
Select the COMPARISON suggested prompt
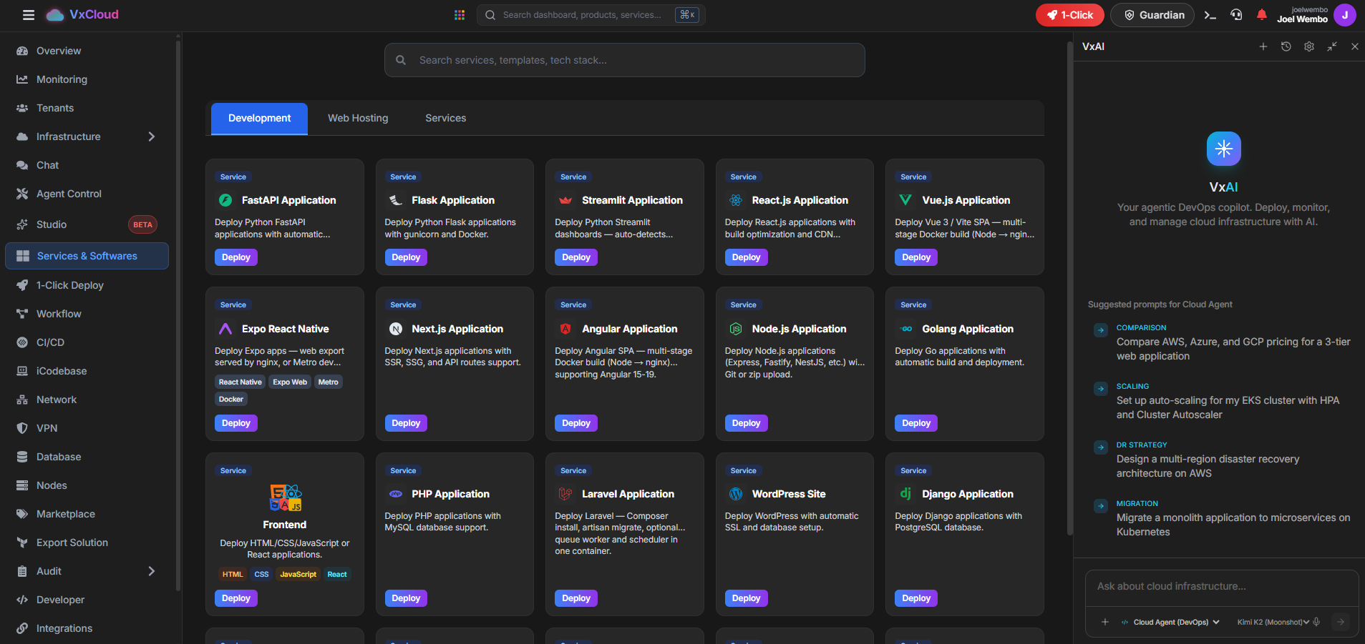[x=1222, y=342]
